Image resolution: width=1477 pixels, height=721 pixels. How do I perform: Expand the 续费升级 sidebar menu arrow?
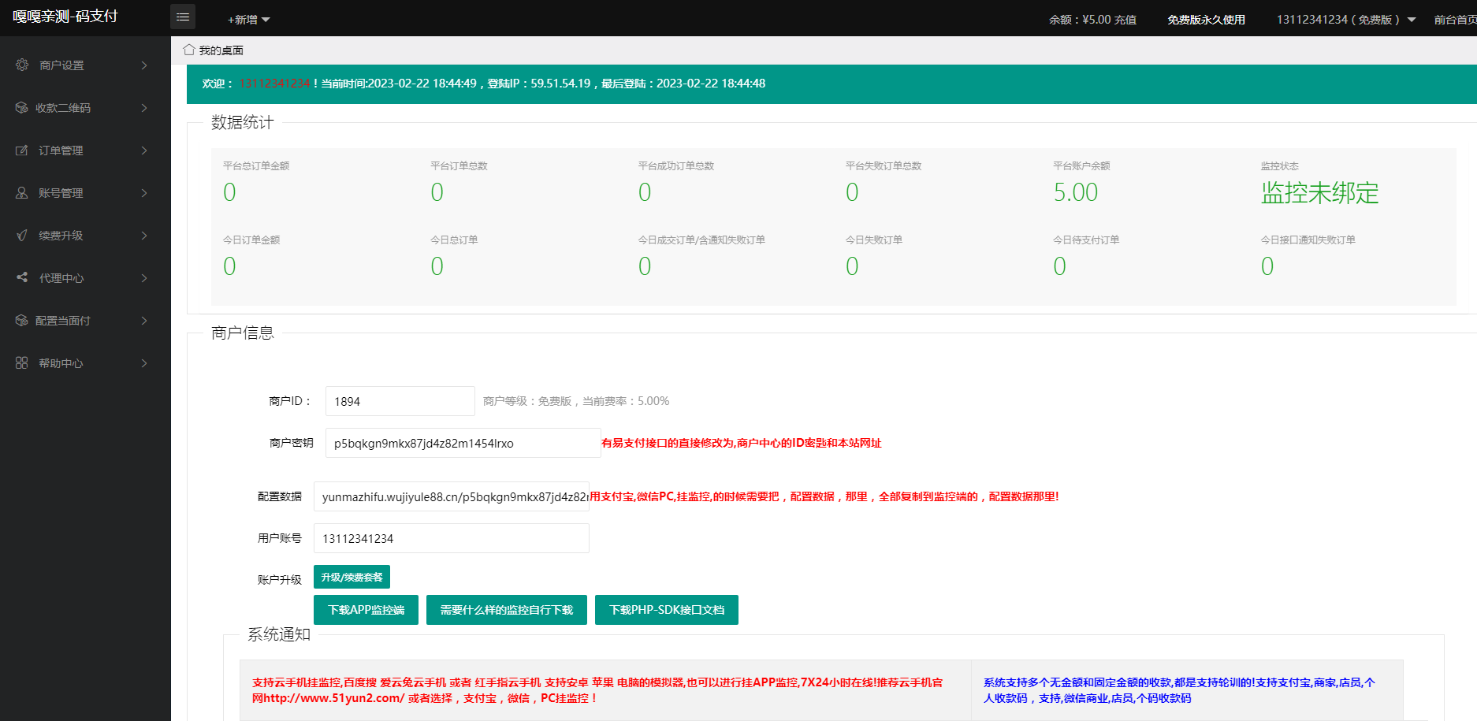point(144,236)
